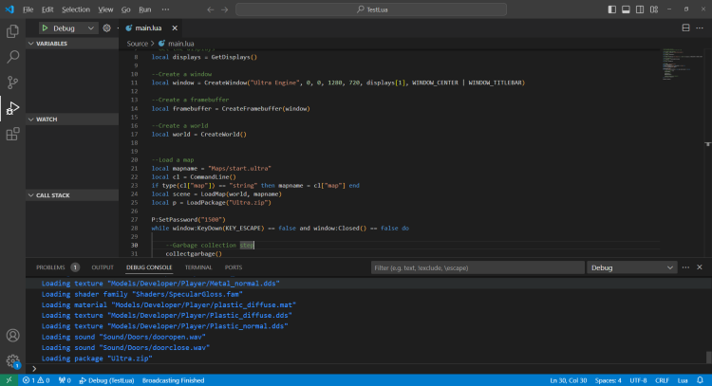Open launch.json with debug gear icon
Screen dimensions: 712x386
click(106, 28)
